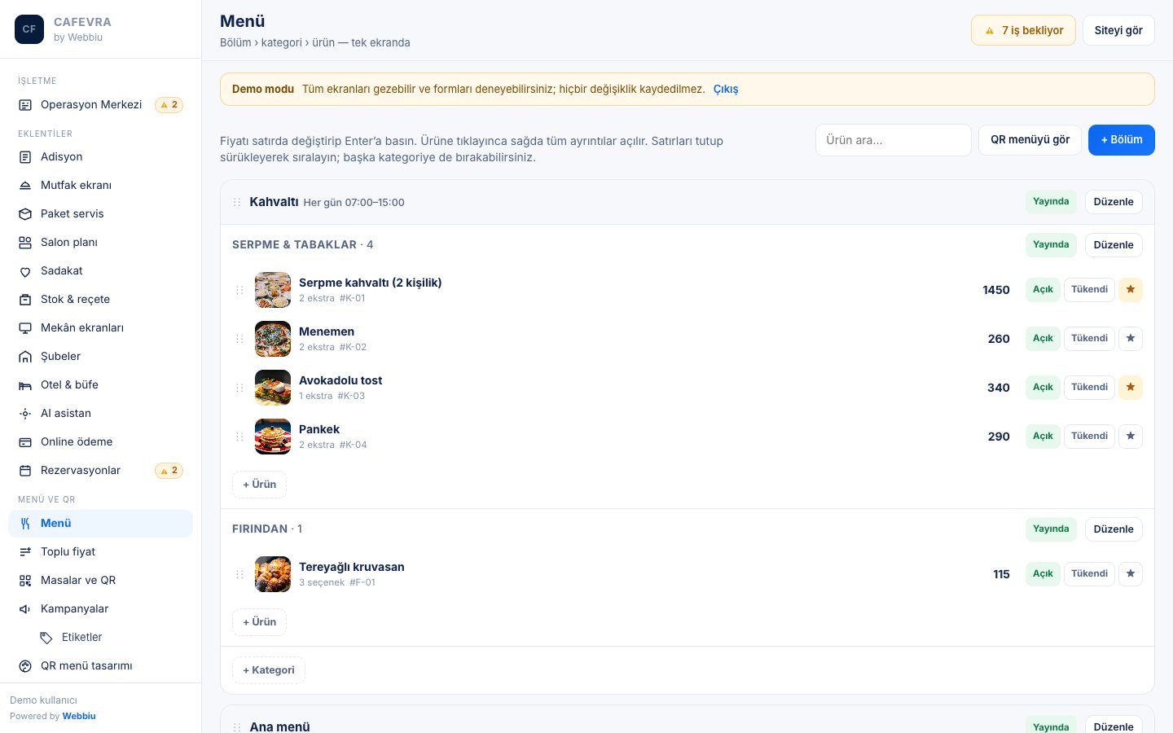The width and height of the screenshot is (1173, 733).
Task: Click the Rezervasyonlar calendar icon
Action: 25,471
